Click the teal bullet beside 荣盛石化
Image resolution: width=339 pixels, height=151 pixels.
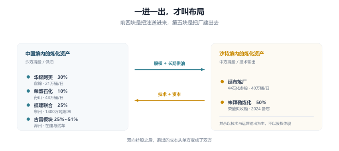(28, 91)
